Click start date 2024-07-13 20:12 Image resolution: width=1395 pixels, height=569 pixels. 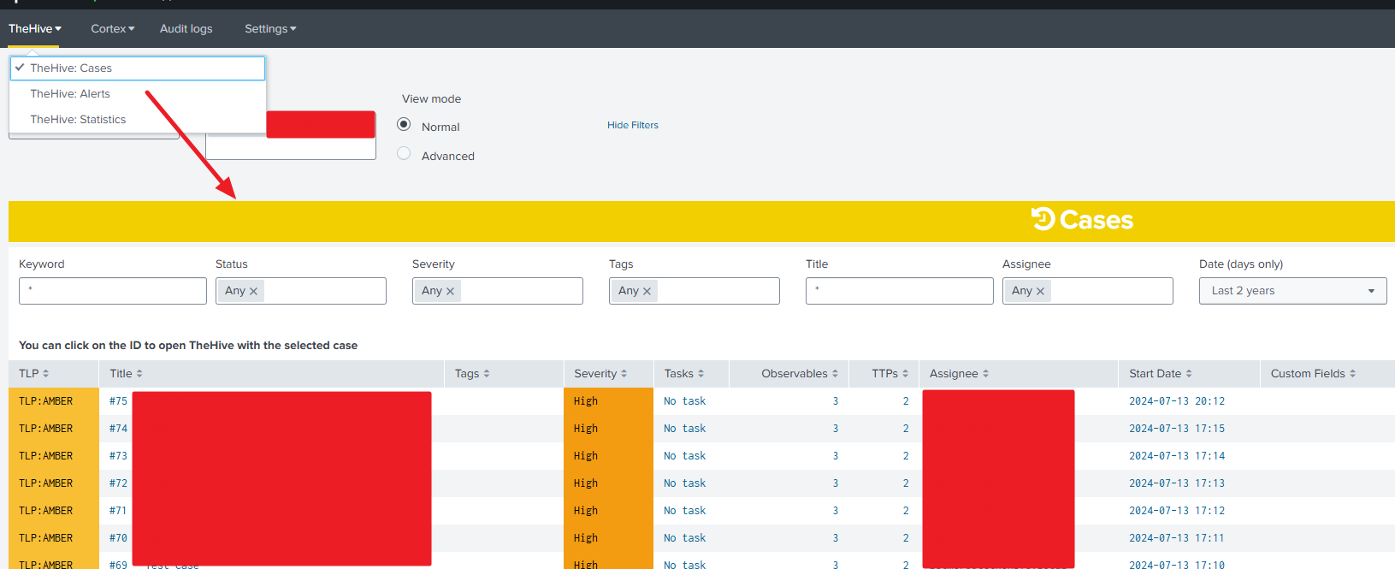point(1177,401)
